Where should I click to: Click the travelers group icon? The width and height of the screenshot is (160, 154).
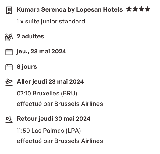coord(9,37)
